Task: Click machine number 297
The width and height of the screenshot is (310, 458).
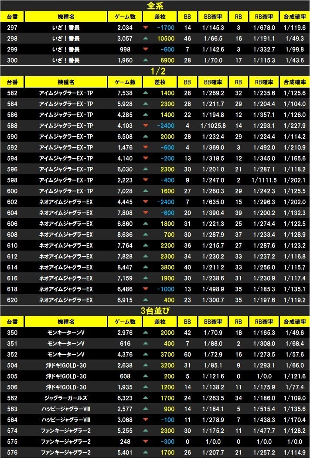Action: point(12,28)
